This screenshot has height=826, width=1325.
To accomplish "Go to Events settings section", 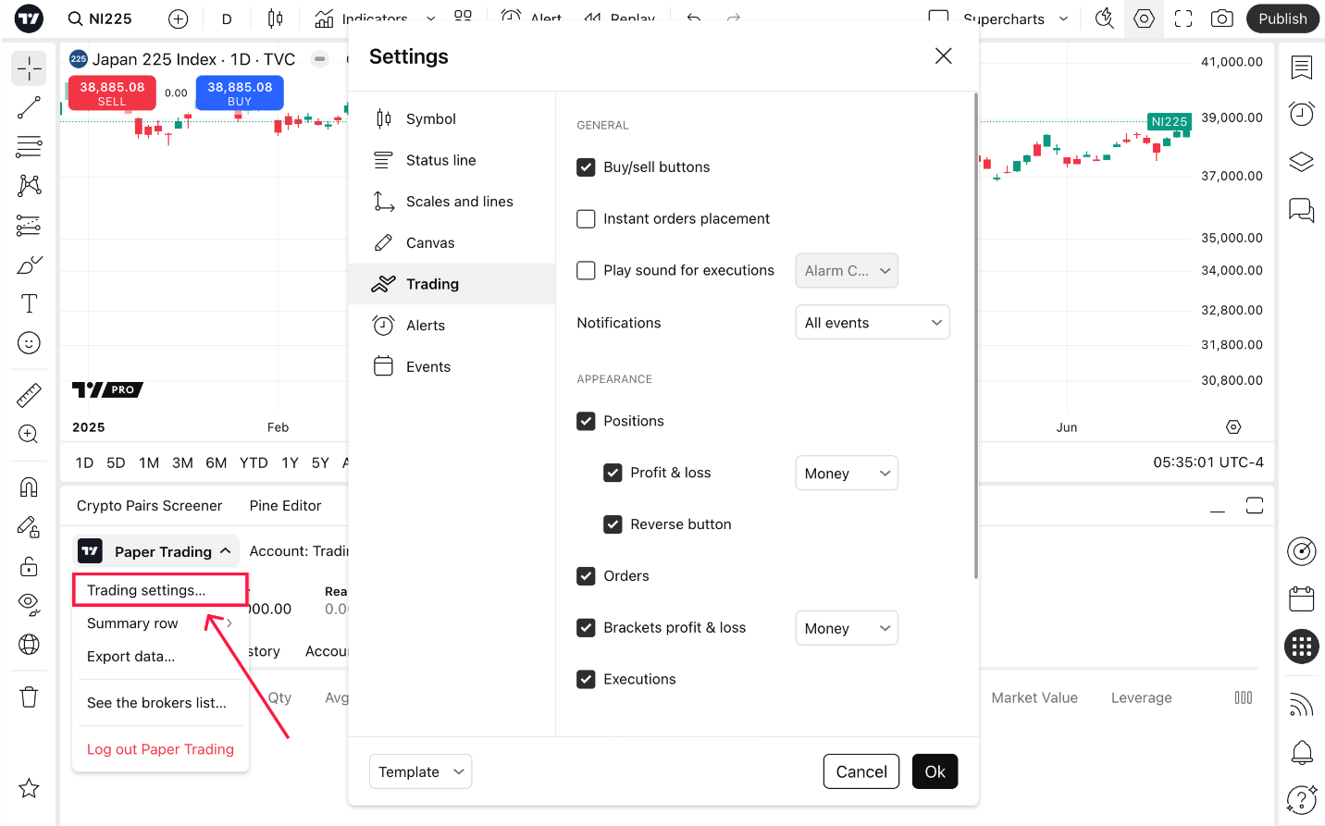I will (x=452, y=366).
